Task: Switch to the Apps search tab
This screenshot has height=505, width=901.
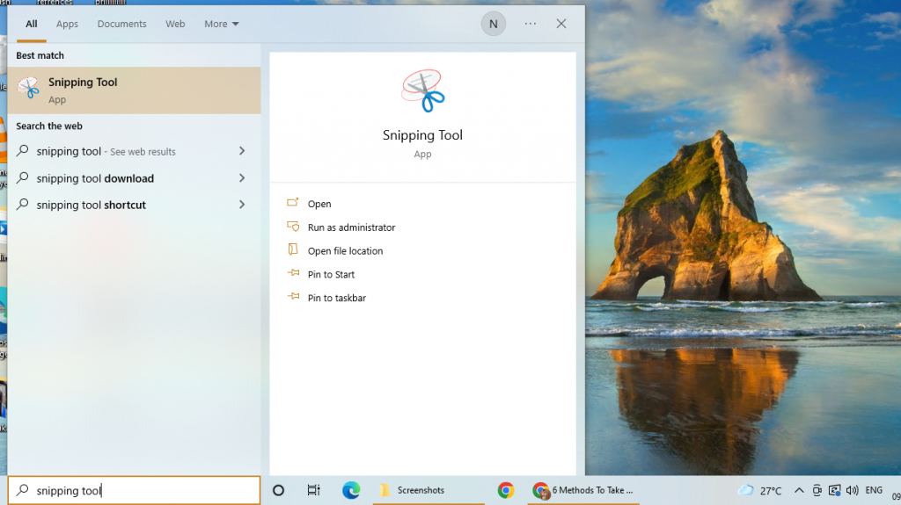Action: click(x=67, y=24)
